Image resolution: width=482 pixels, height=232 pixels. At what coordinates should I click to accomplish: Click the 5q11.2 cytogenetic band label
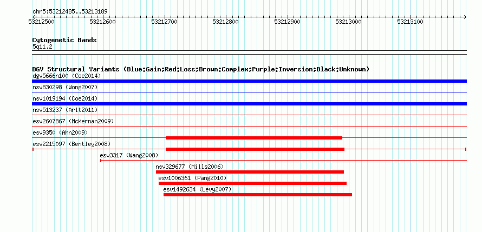coord(42,47)
